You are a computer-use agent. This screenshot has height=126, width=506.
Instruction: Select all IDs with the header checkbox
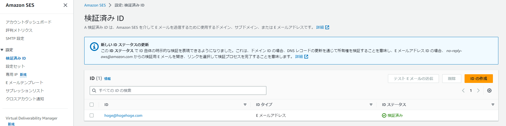tap(92, 105)
